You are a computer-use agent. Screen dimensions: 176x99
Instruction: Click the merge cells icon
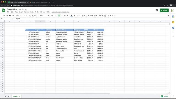(x=78, y=16)
